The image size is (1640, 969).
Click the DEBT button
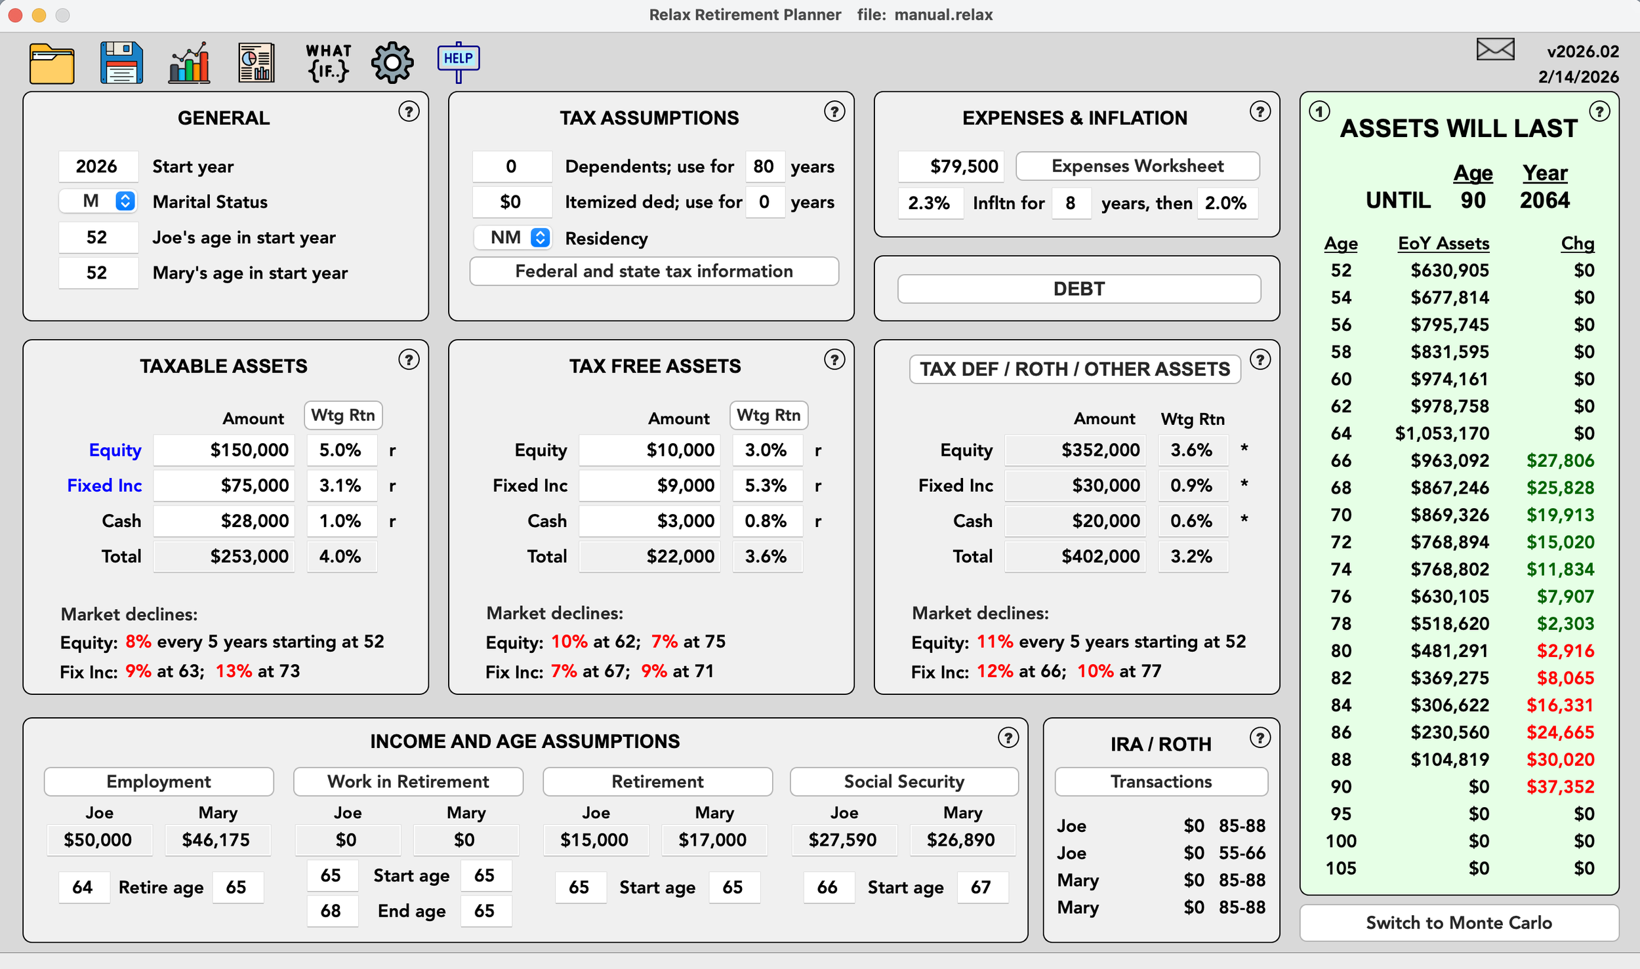tap(1078, 289)
